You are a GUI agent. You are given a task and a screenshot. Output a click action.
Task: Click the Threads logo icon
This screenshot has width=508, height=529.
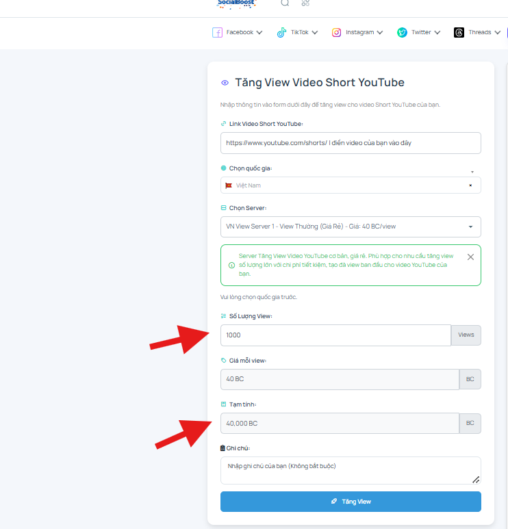tap(459, 32)
